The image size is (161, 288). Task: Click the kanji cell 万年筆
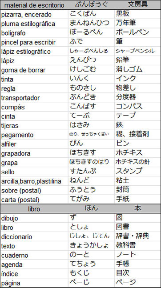(137, 23)
